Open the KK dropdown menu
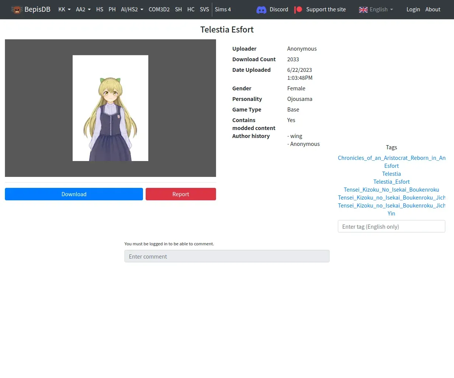 (x=64, y=9)
